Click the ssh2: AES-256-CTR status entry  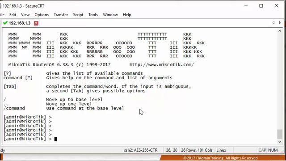(141, 150)
